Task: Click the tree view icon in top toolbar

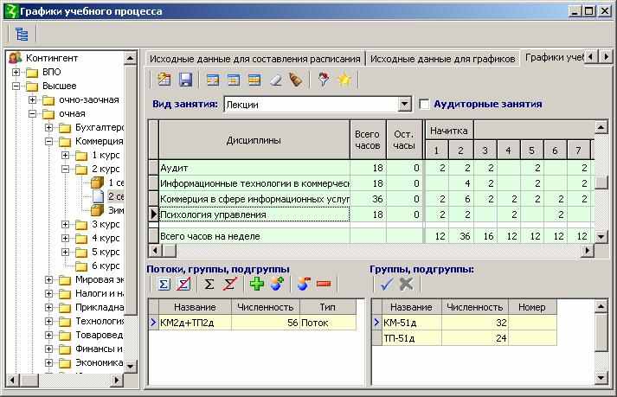Action: click(22, 35)
